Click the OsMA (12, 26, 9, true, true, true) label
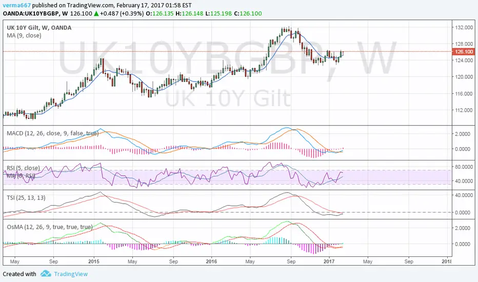 50,227
